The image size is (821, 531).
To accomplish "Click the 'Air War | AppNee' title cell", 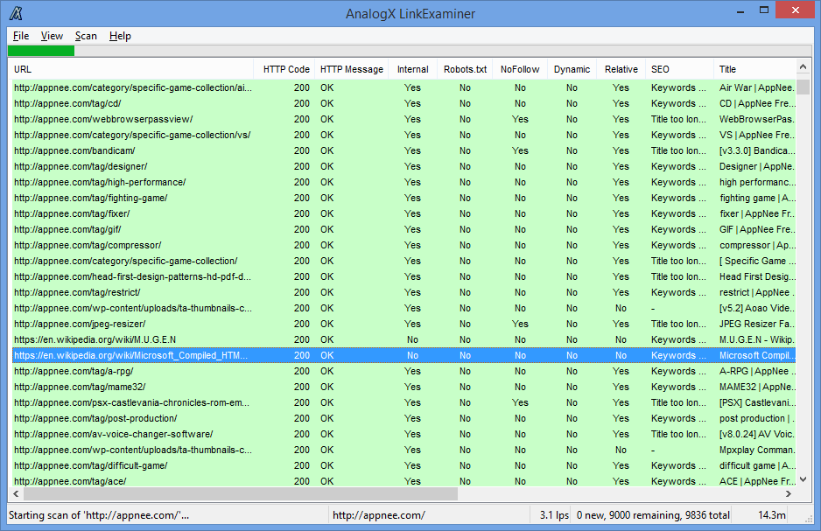I will point(756,87).
